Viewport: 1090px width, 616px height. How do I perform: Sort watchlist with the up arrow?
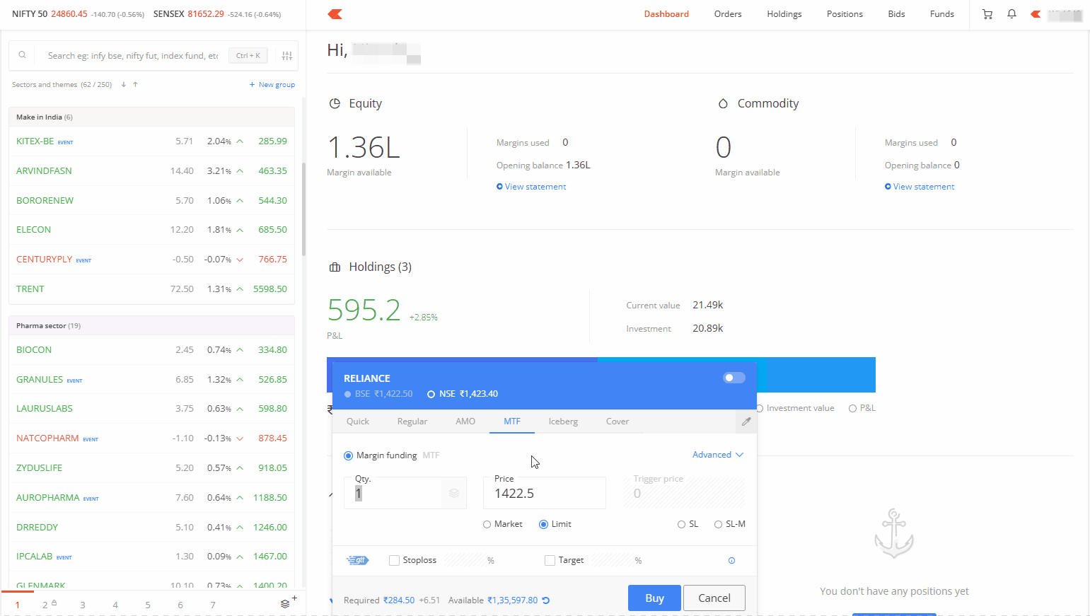[135, 84]
